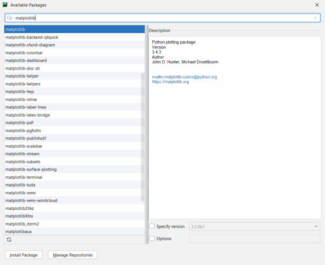Click the search magnifier icon
This screenshot has height=265, width=325.
tap(10, 18)
